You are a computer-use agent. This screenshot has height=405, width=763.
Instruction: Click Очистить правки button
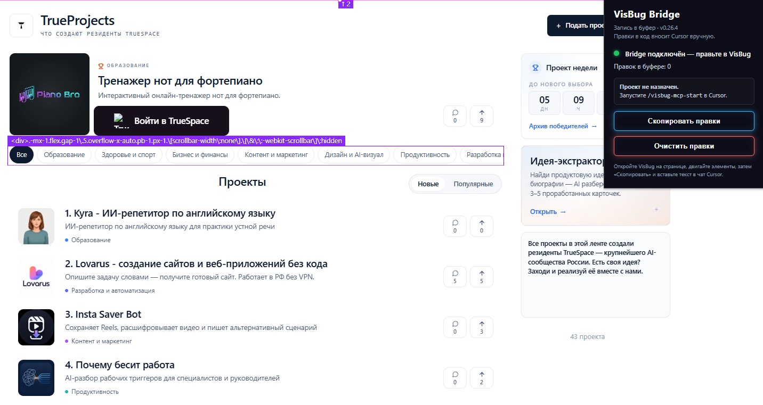pos(684,146)
